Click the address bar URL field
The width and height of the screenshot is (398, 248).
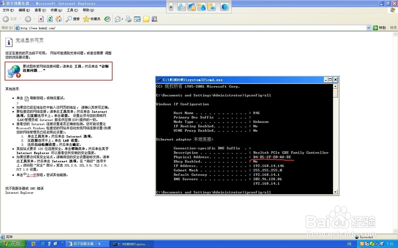pyautogui.click(x=190, y=28)
